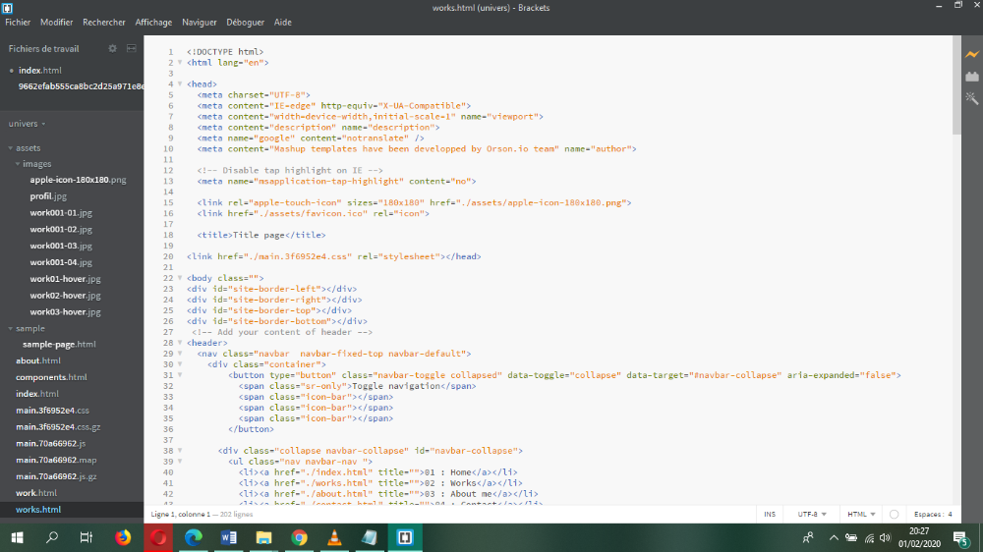983x552 pixels.
Task: Open apple-icon-180x180.png file
Action: point(78,180)
